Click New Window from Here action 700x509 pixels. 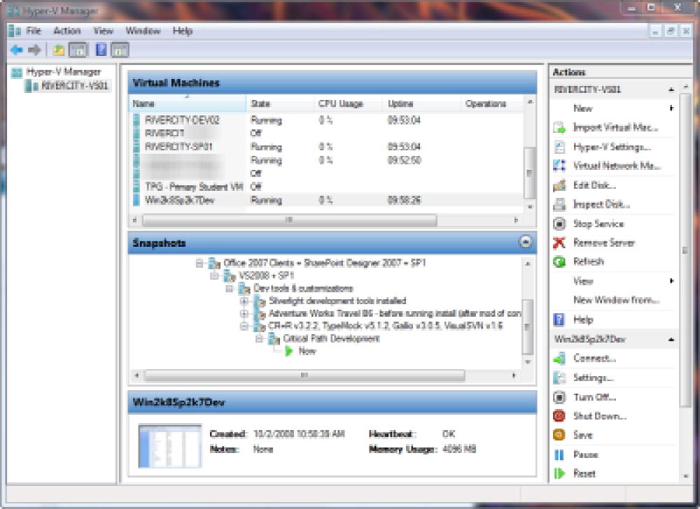[616, 300]
